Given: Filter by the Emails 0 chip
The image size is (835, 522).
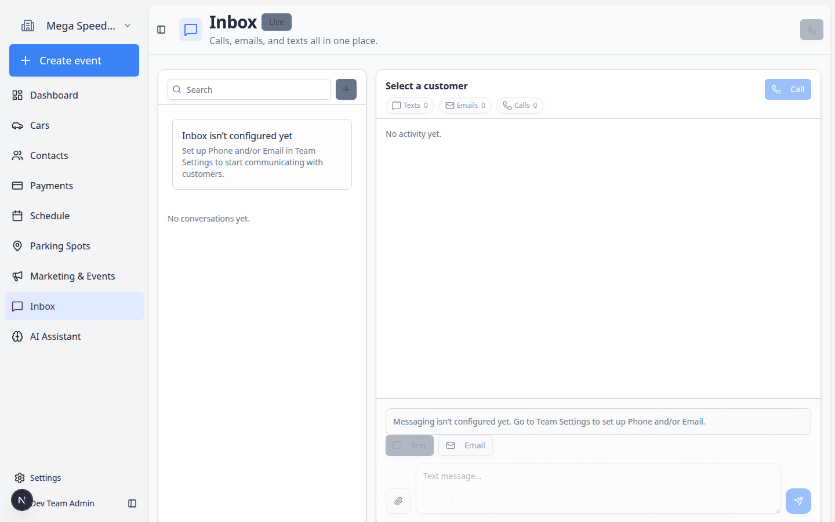Looking at the screenshot, I should click(466, 106).
